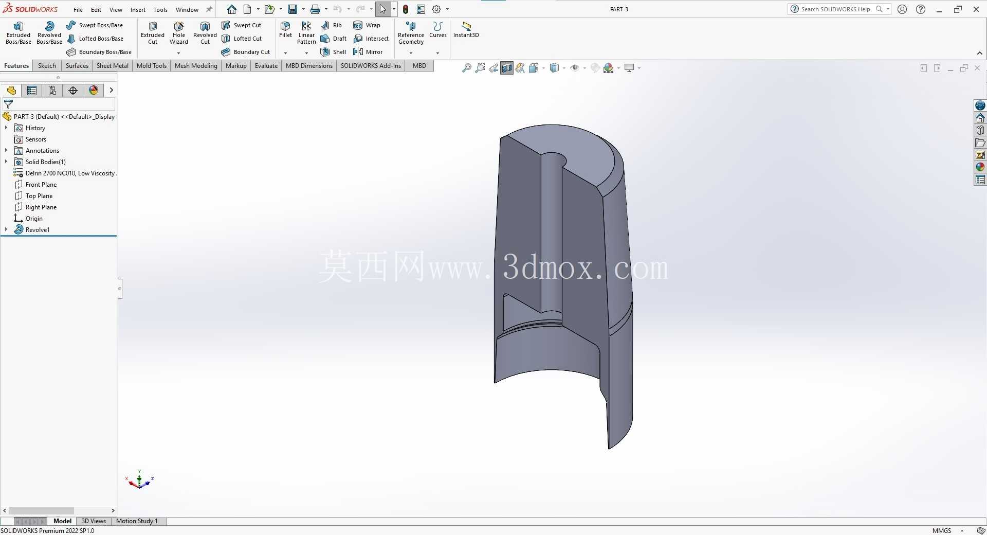Screen dimensions: 987x535
Task: Select the Swept Cut feature
Action: coord(241,25)
